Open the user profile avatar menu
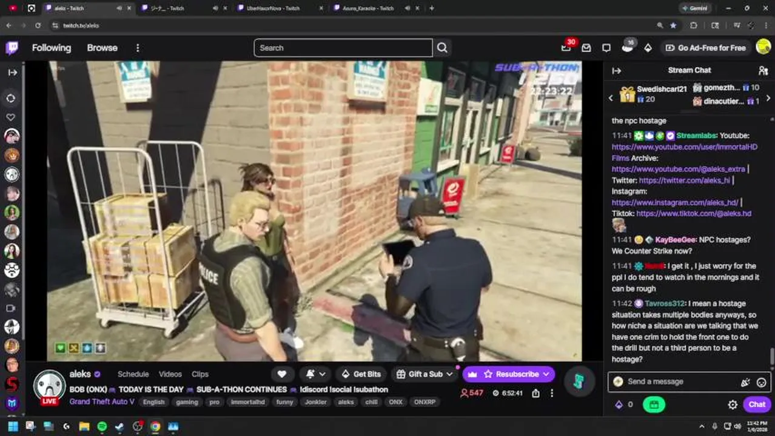Image resolution: width=775 pixels, height=436 pixels. (x=763, y=47)
